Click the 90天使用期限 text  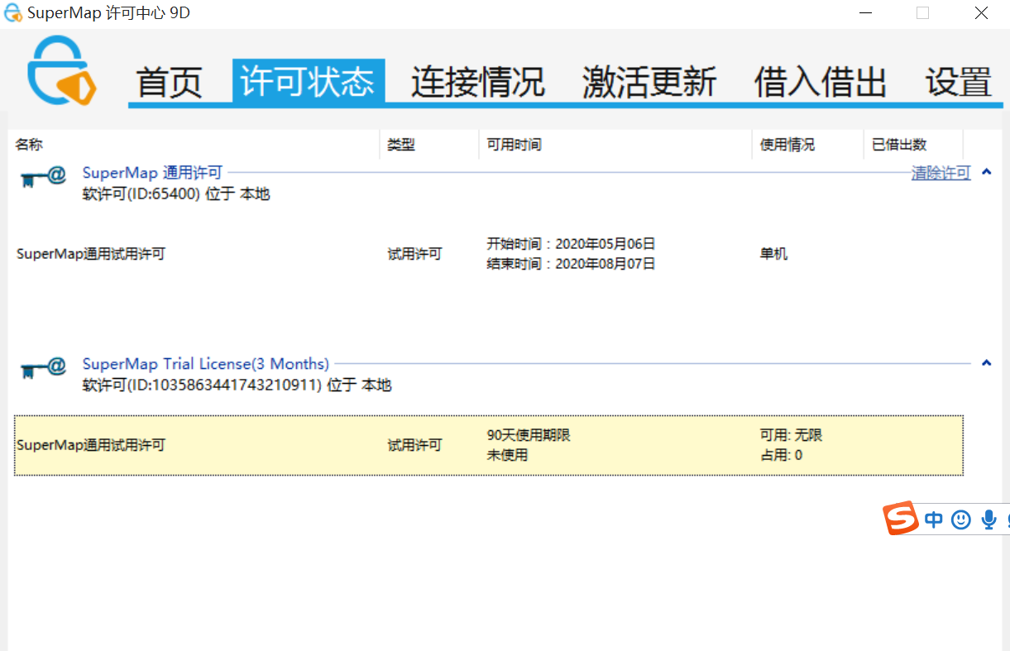[529, 435]
